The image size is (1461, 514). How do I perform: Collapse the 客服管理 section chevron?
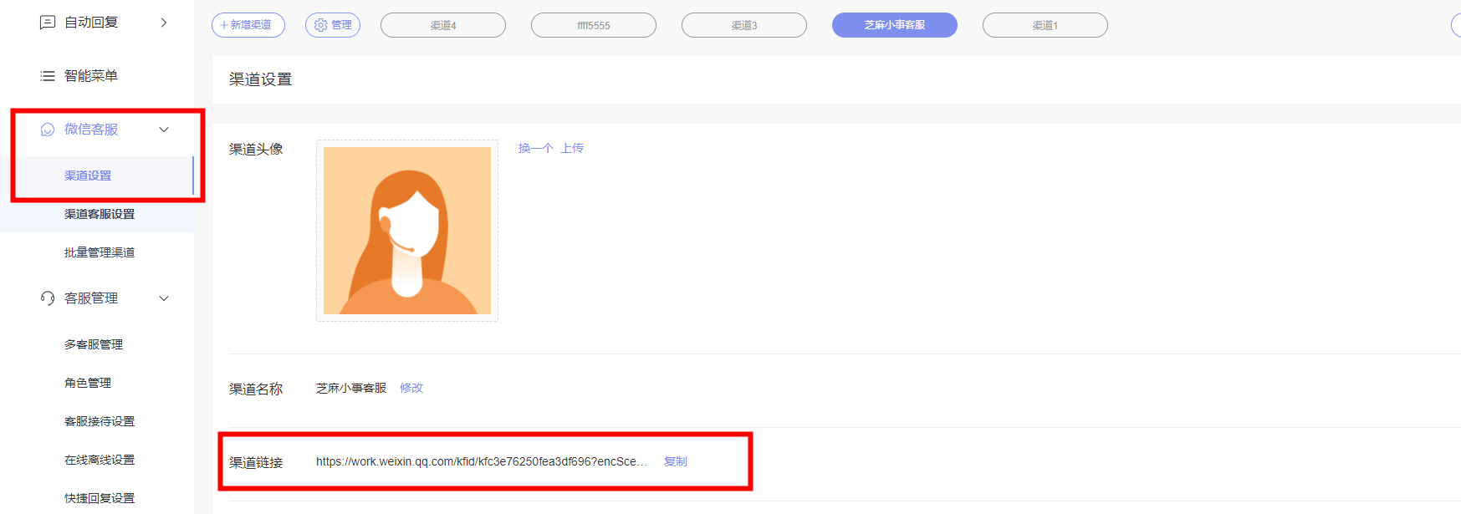tap(164, 298)
